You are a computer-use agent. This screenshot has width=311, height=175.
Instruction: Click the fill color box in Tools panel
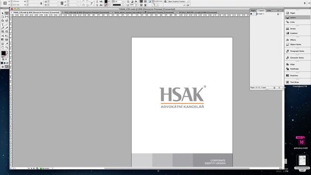pos(3,53)
